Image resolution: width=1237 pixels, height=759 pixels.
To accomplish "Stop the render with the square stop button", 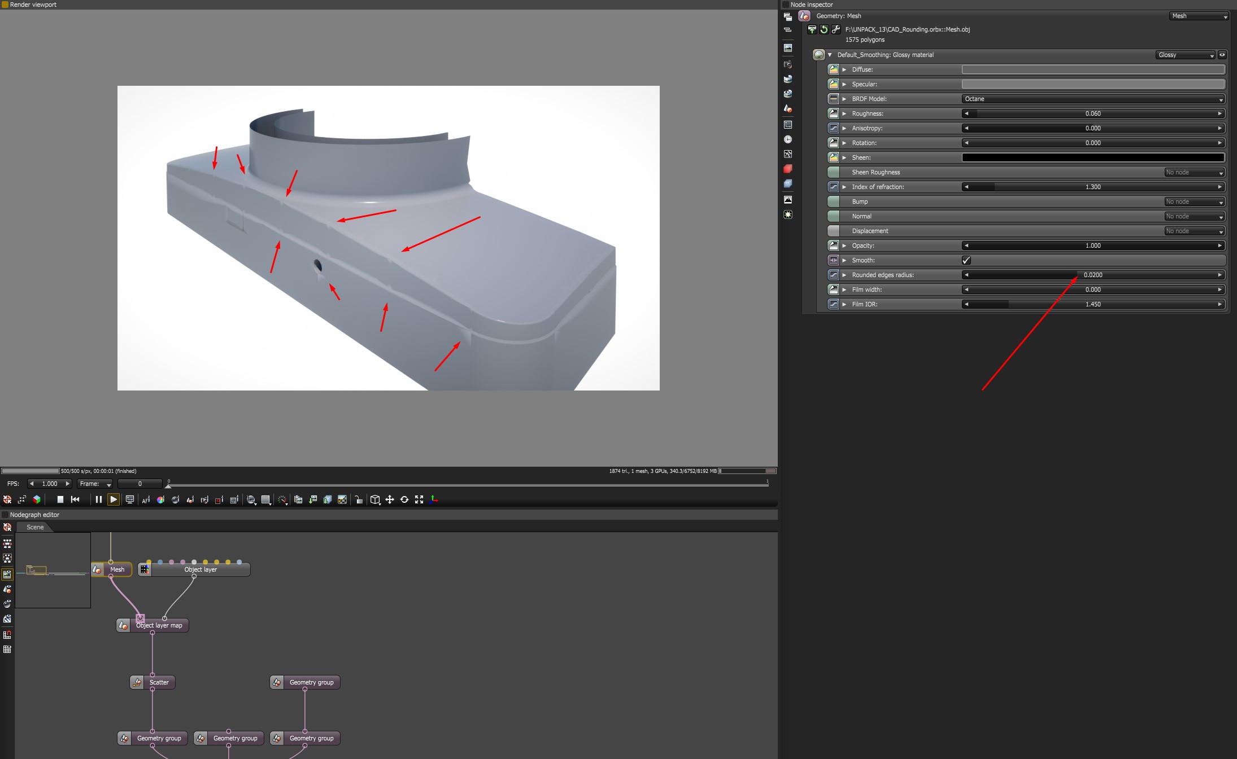I will tap(60, 499).
